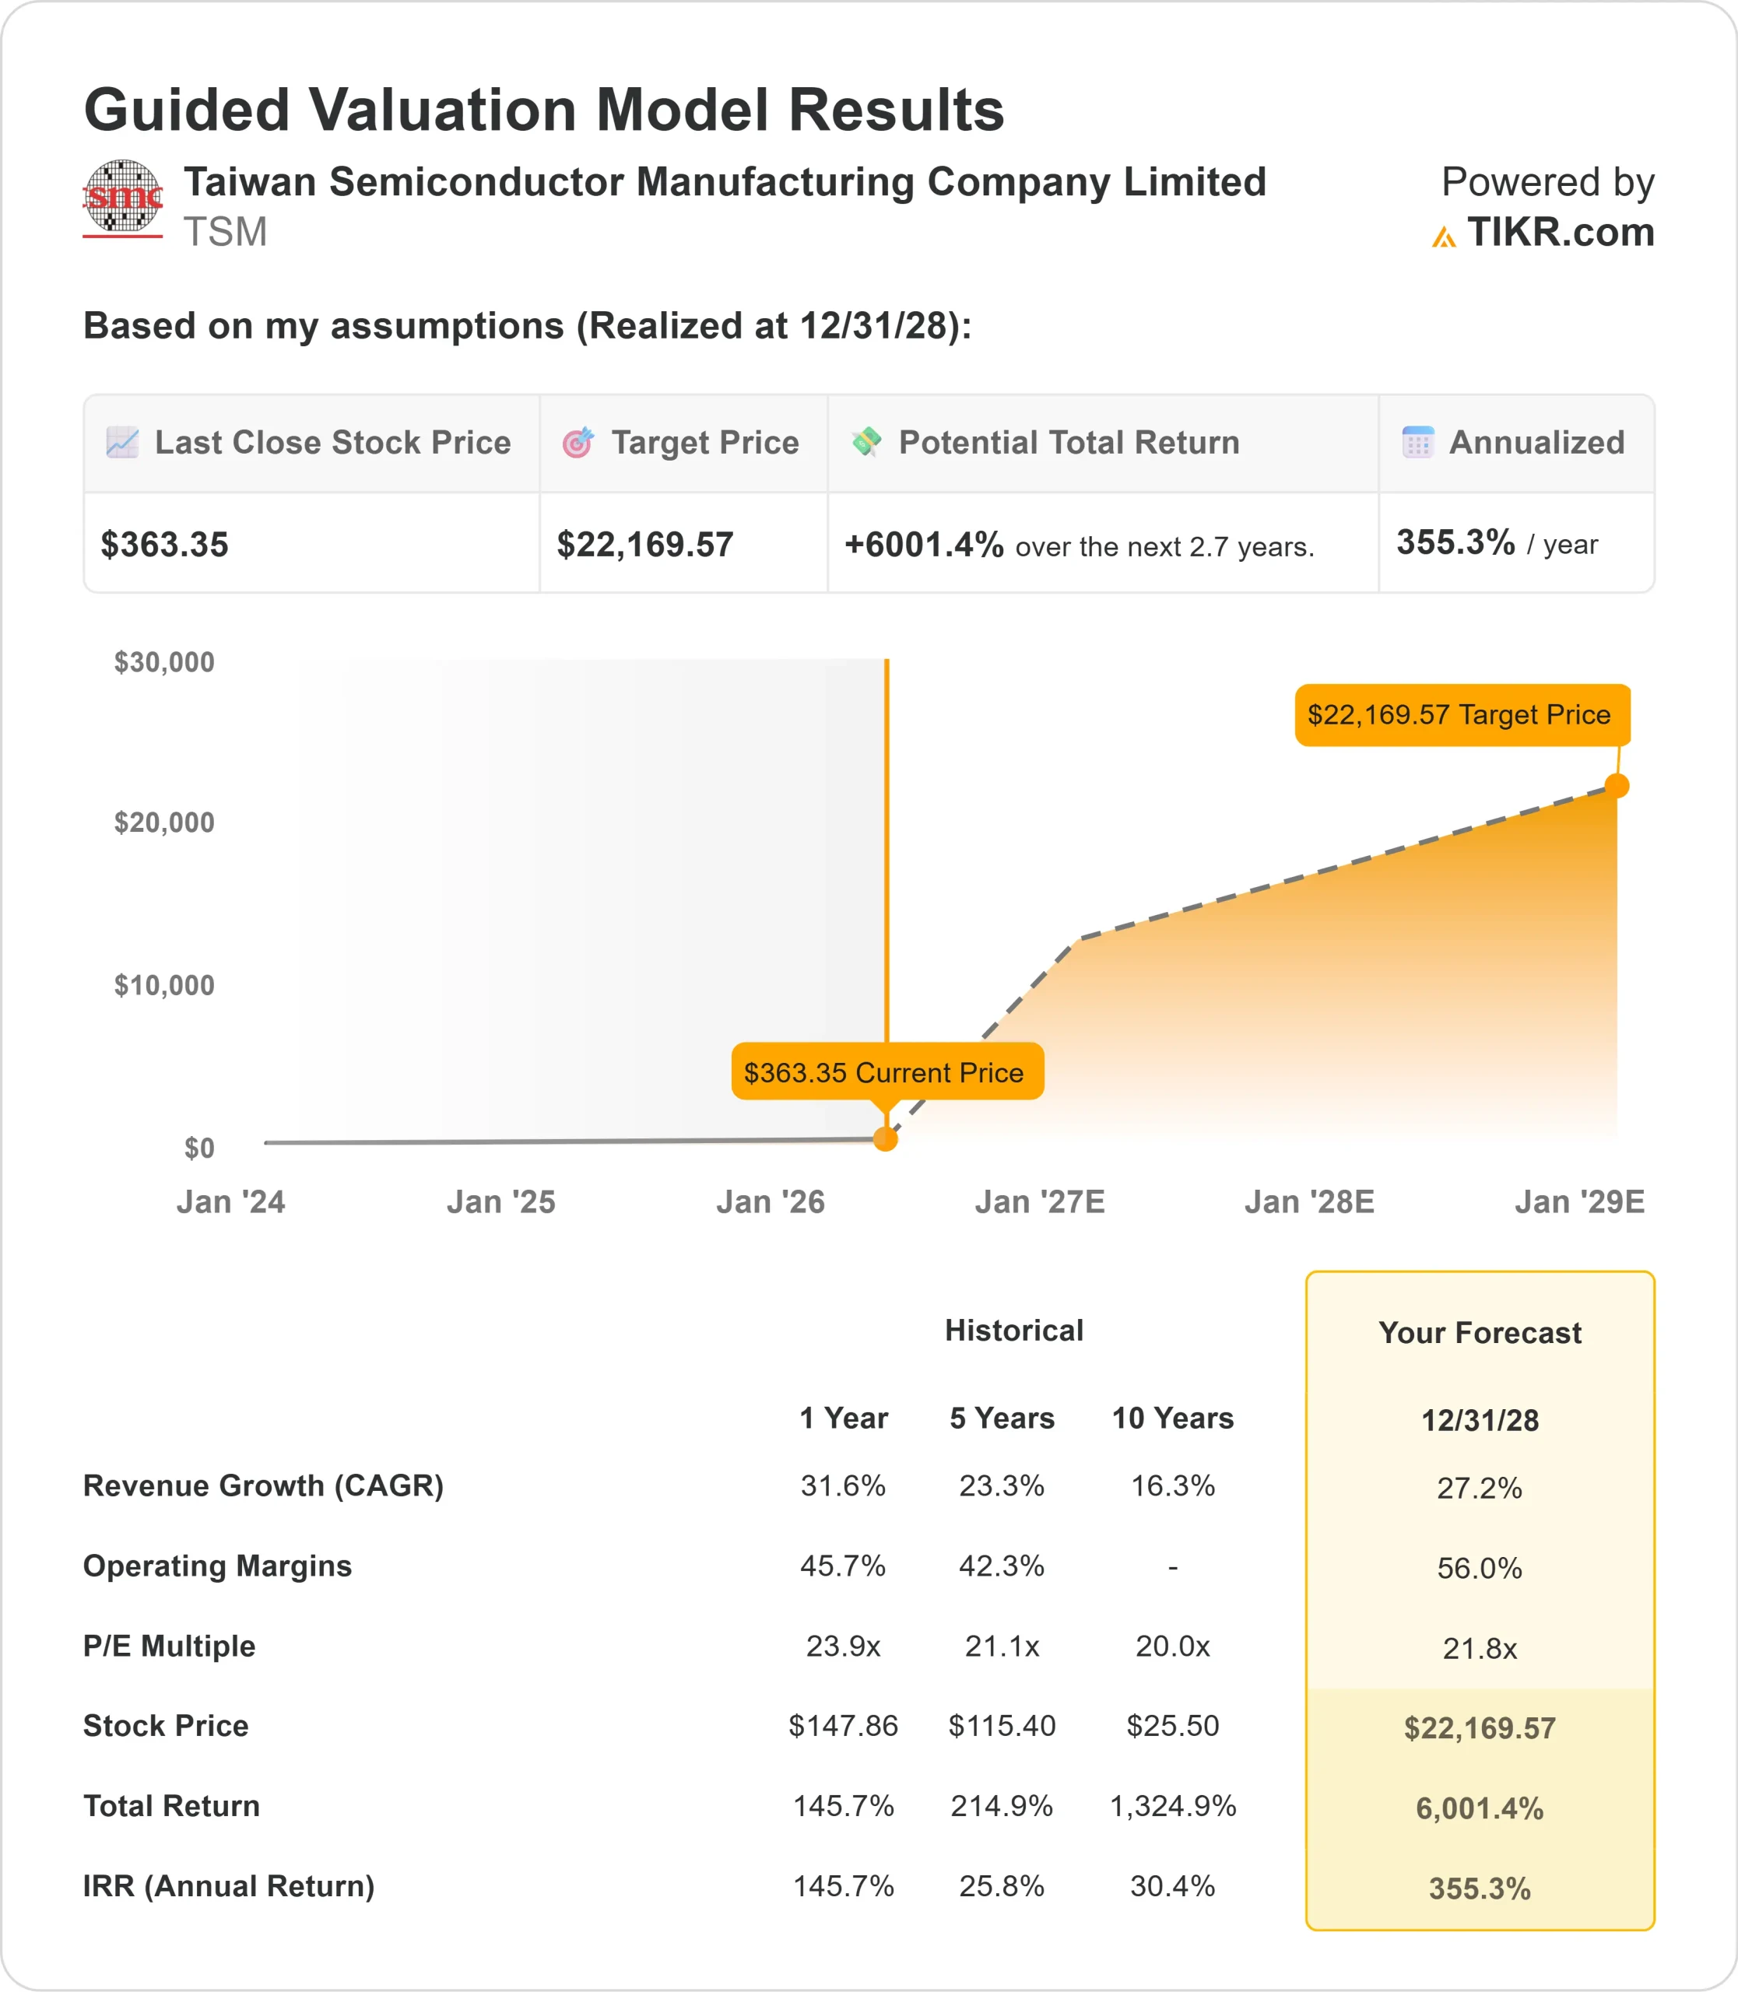Screen dimensions: 1738x1992
Task: Click the chart icon beside Last Close Stock Price
Action: 122,442
